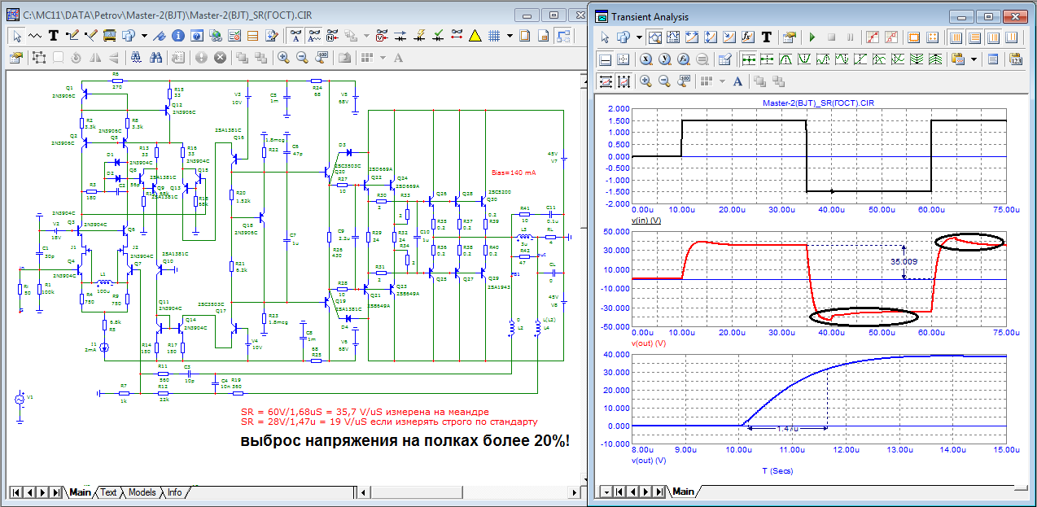Toggle node numbers display (glasses N icon)
The width and height of the screenshot is (1037, 507).
(332, 35)
